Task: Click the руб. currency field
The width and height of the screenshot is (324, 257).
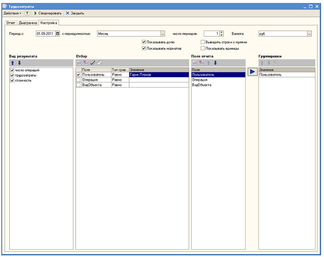Action: [283, 34]
